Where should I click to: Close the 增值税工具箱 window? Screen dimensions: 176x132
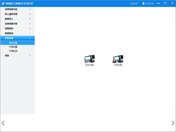172,3
